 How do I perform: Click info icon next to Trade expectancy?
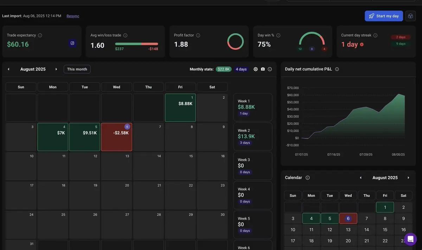click(40, 35)
